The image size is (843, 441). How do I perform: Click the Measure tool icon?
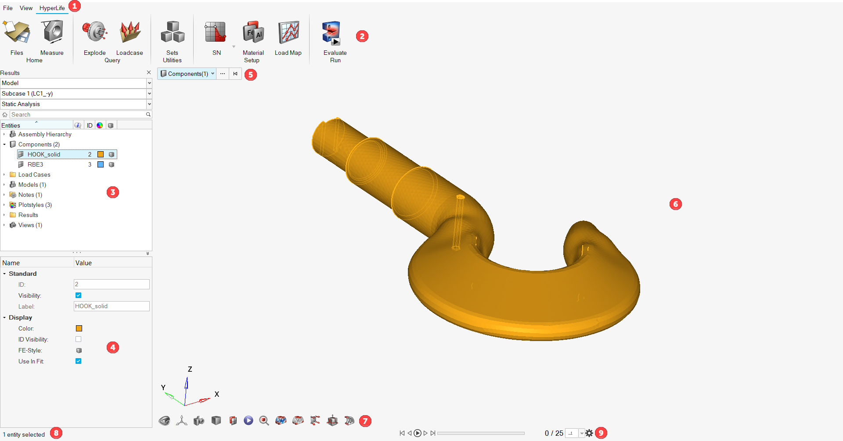point(52,33)
